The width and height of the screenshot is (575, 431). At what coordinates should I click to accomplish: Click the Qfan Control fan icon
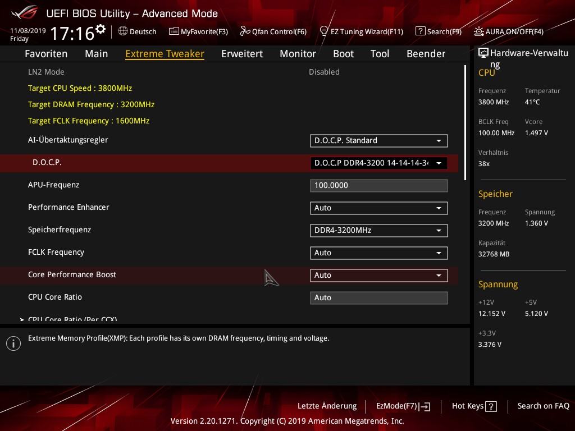(x=245, y=31)
